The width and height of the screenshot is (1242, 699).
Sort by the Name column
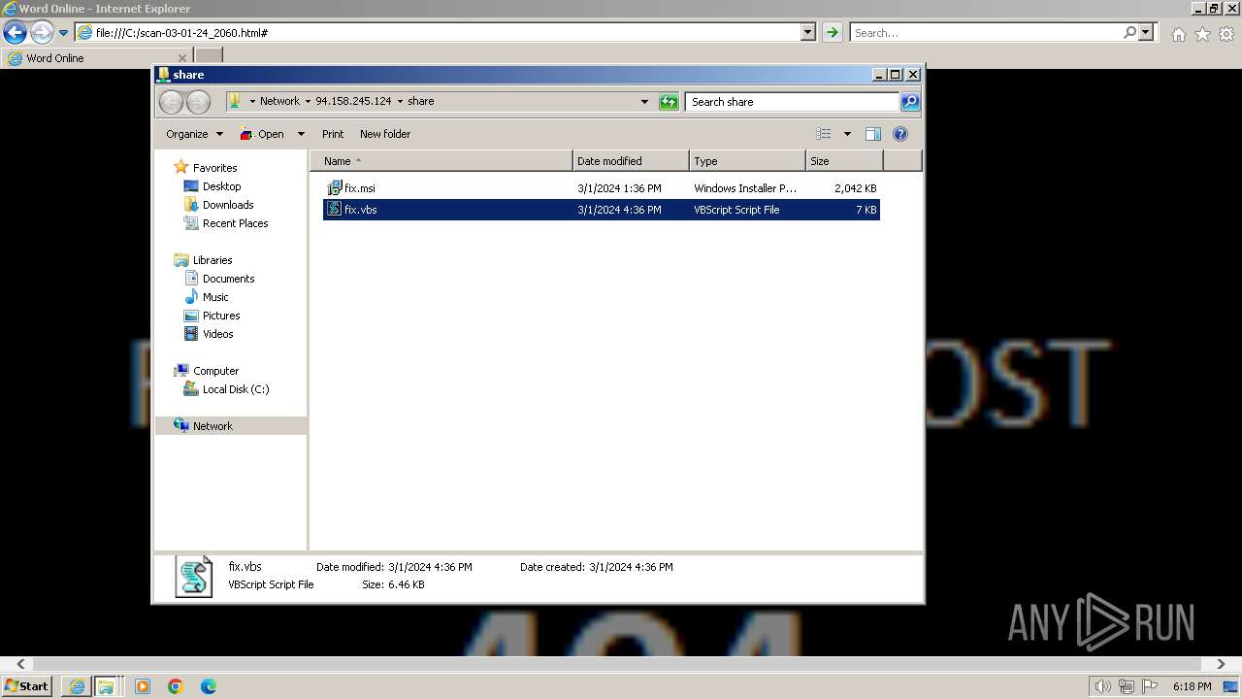click(x=441, y=161)
